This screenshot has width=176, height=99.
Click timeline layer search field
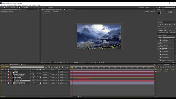27,67
